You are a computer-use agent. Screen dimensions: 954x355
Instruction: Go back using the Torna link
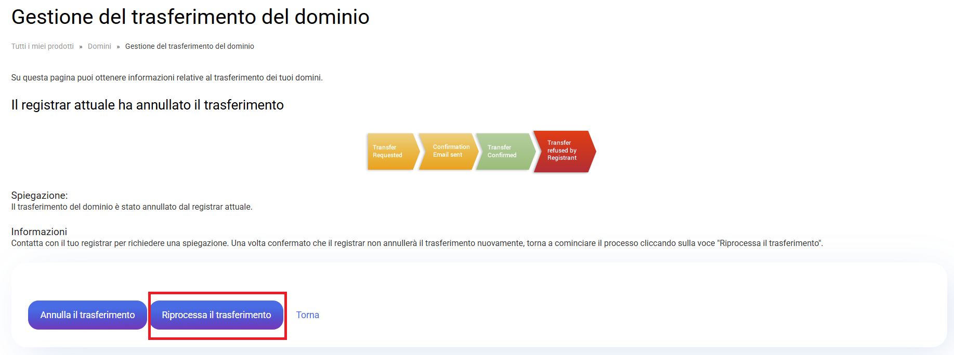tap(307, 315)
